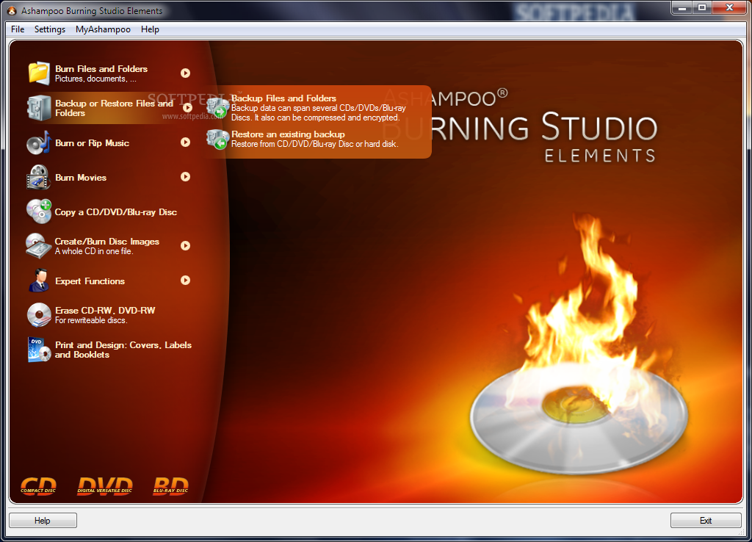Choose Print and Design: Covers, Labels and Booklets
The image size is (752, 542).
pyautogui.click(x=123, y=350)
